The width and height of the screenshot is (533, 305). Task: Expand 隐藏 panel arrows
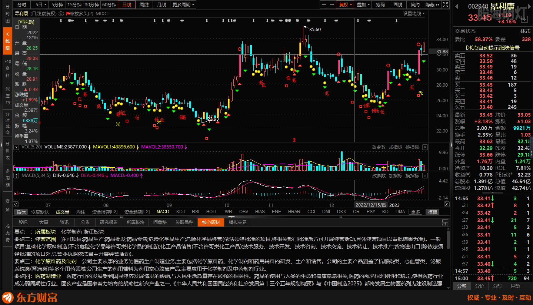[x=433, y=5]
